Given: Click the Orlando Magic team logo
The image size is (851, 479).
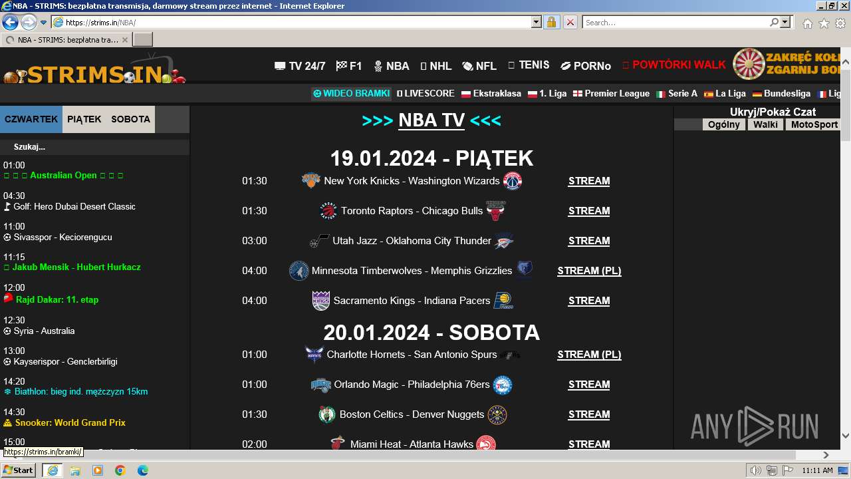Looking at the screenshot, I should click(x=320, y=385).
